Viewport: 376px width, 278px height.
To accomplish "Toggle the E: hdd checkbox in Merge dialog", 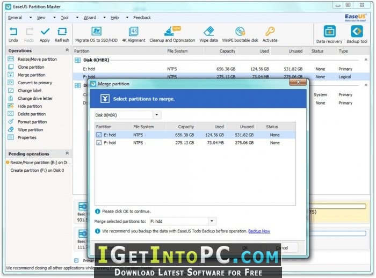I will (99, 135).
